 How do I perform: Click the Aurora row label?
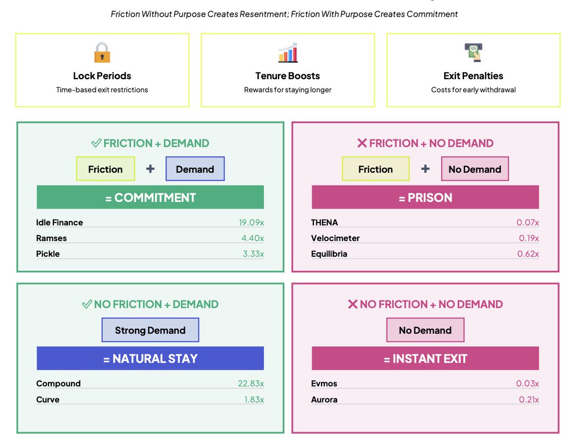tap(324, 399)
